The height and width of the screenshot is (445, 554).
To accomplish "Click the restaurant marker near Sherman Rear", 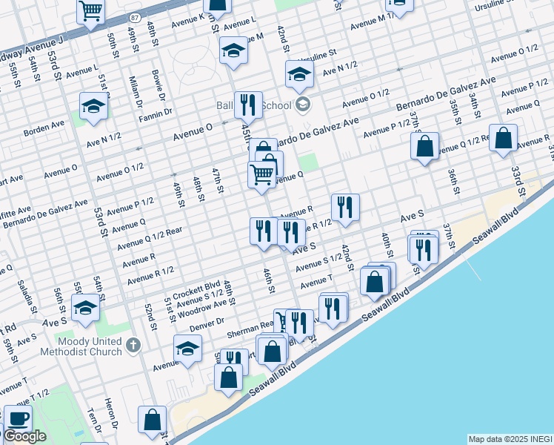I will point(300,325).
